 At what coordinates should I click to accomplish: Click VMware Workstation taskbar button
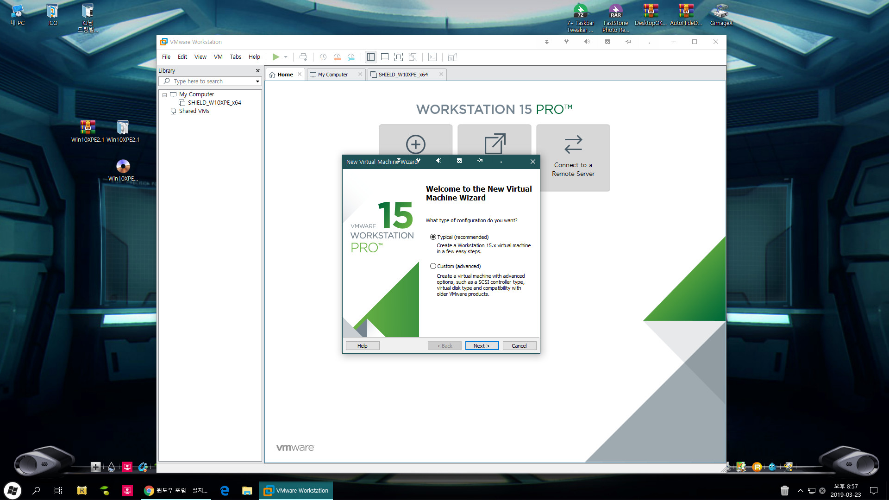pyautogui.click(x=296, y=490)
